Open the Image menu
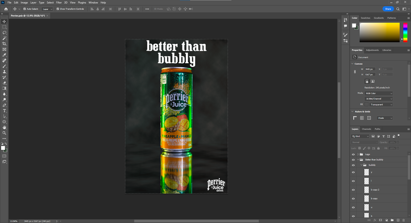This screenshot has height=223, width=411. pyautogui.click(x=24, y=3)
